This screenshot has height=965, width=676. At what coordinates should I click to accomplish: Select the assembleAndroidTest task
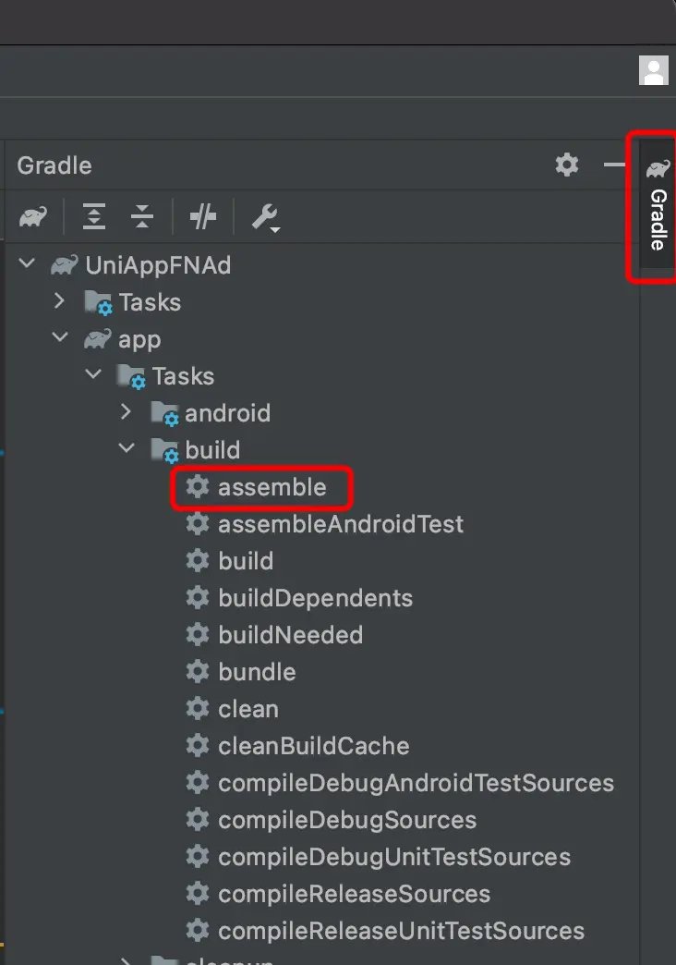pos(340,524)
